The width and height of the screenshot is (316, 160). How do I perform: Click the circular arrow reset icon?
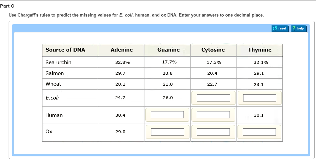click(275, 28)
